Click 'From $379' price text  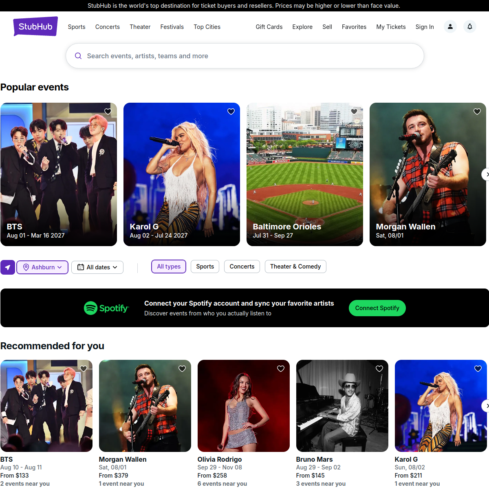(x=114, y=476)
